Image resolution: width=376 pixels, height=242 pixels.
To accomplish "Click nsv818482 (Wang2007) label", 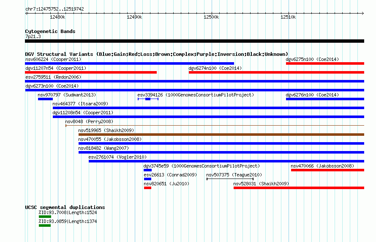I will click(x=104, y=148).
